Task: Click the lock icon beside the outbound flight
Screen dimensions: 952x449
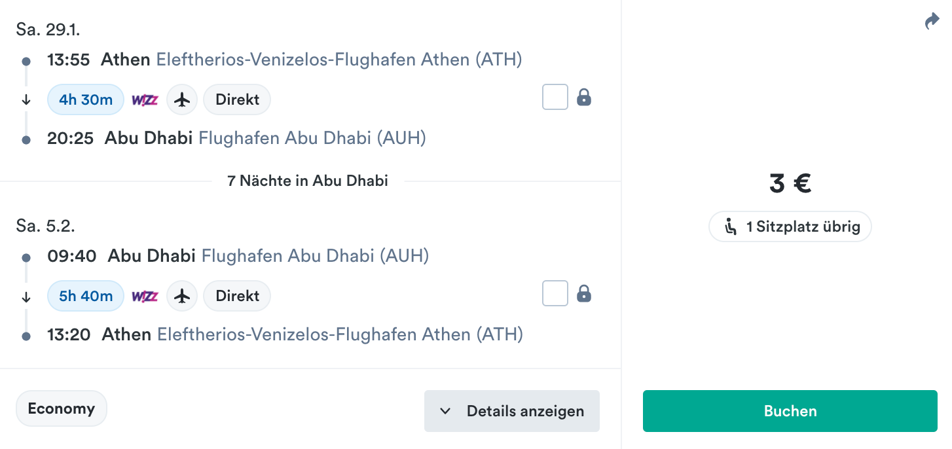Action: pos(584,98)
